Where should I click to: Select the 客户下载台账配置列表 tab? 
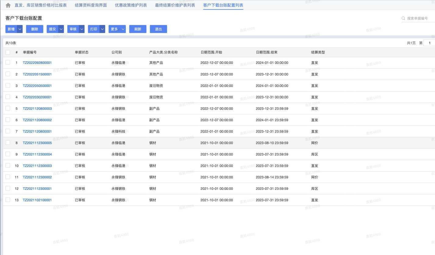(x=223, y=5)
